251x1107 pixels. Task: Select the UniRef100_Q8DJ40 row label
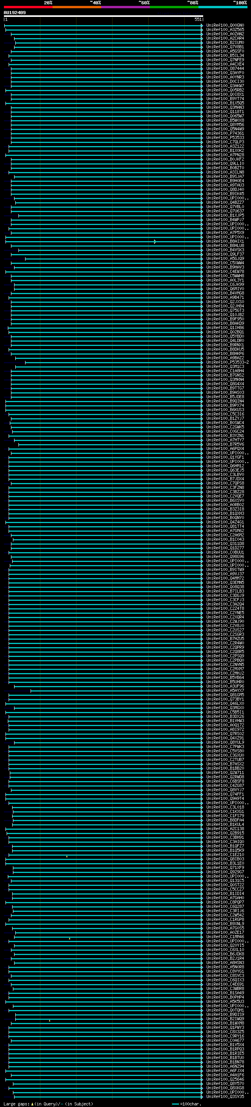tap(225, 190)
